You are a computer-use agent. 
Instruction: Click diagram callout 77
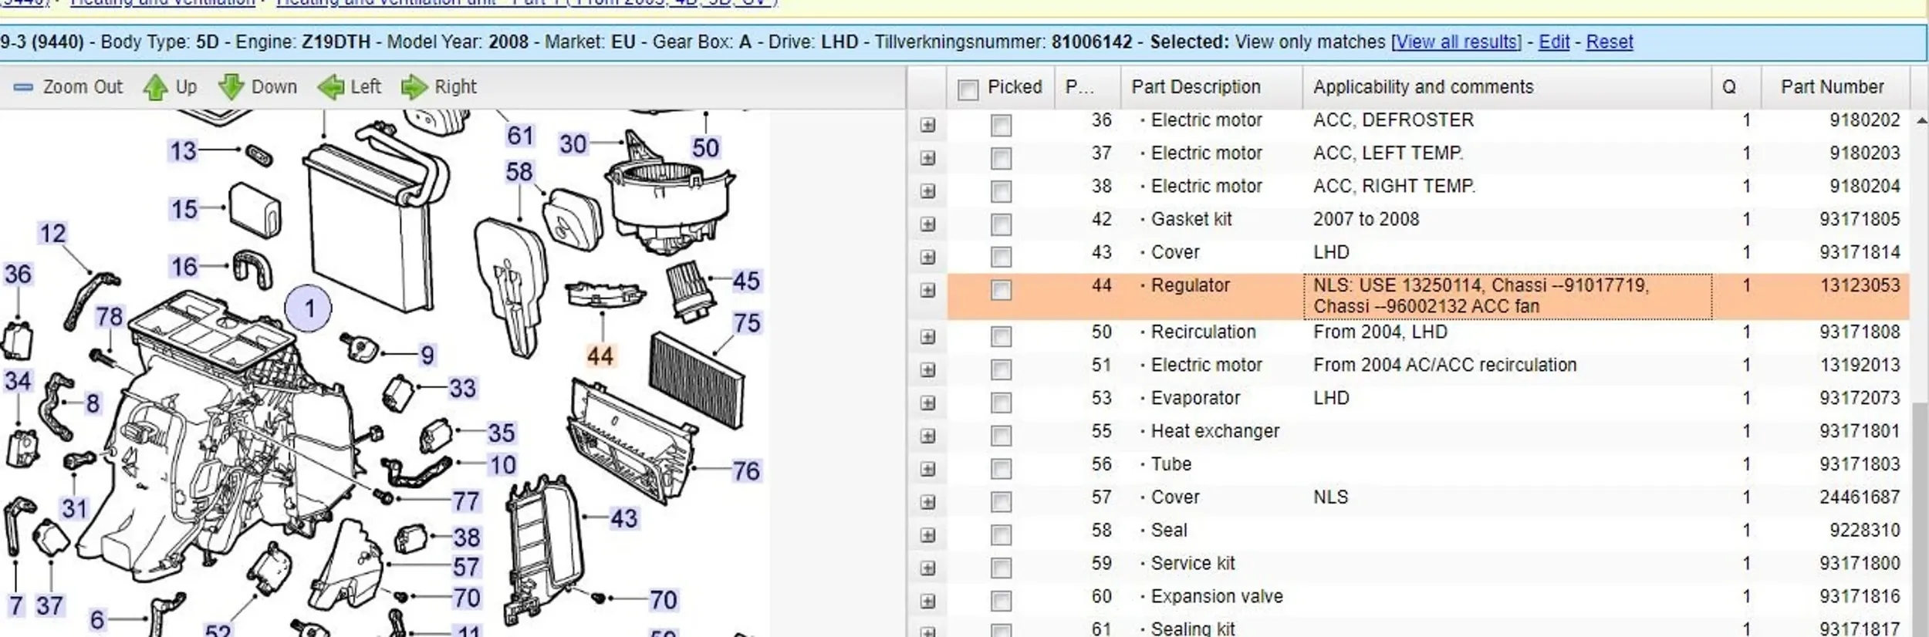pyautogui.click(x=465, y=501)
